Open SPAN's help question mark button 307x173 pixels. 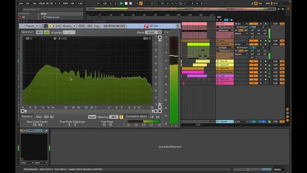pos(22,26)
